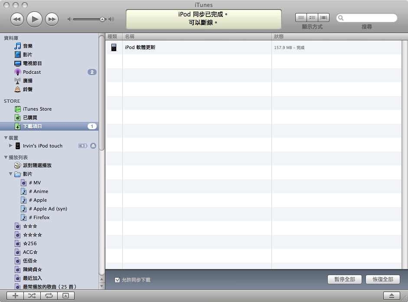Click the 恢復全部 button
This screenshot has width=408, height=302.
click(382, 279)
